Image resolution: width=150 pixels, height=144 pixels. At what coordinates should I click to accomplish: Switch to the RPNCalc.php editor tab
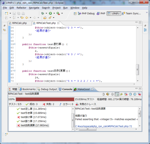[19, 23]
